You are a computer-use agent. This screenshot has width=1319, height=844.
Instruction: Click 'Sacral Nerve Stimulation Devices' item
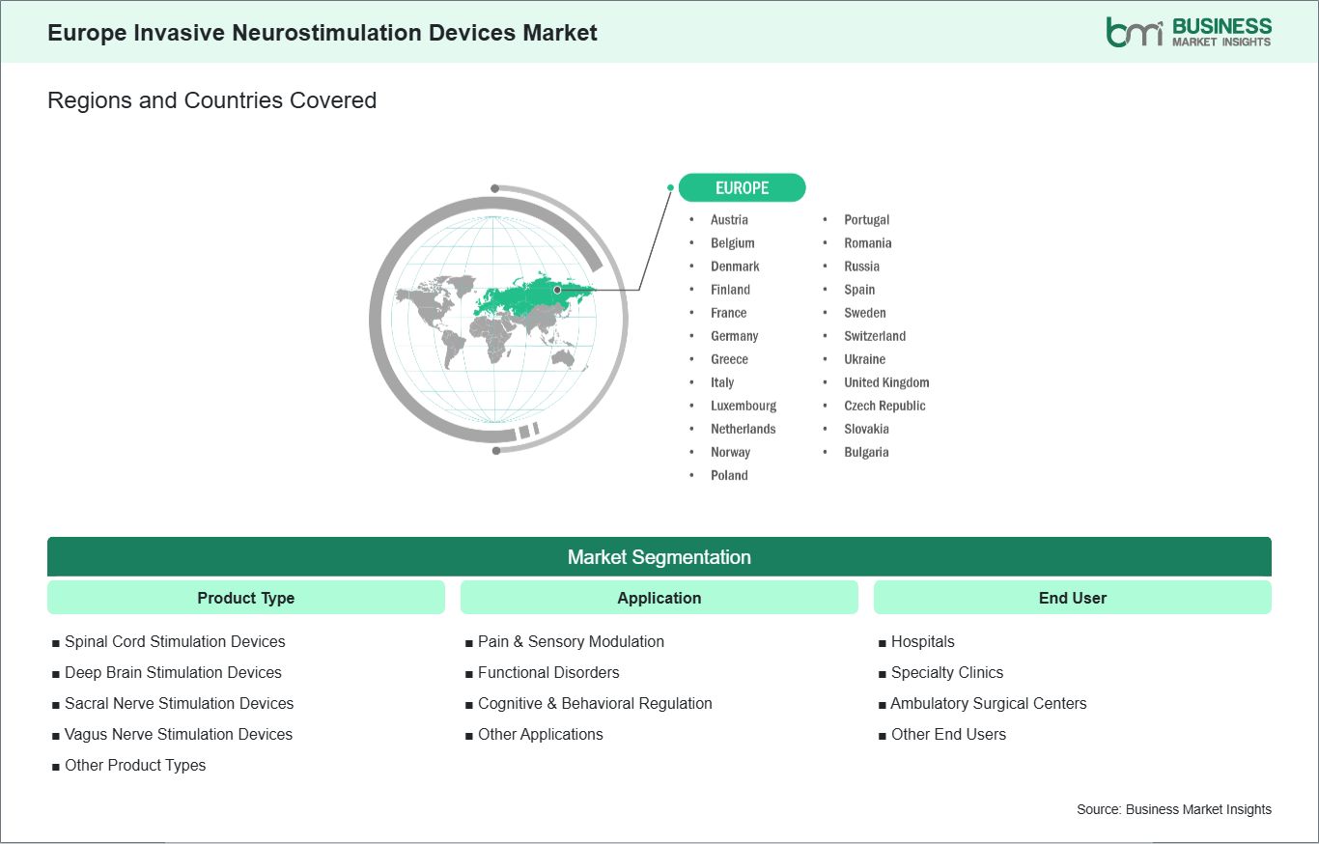tap(179, 703)
